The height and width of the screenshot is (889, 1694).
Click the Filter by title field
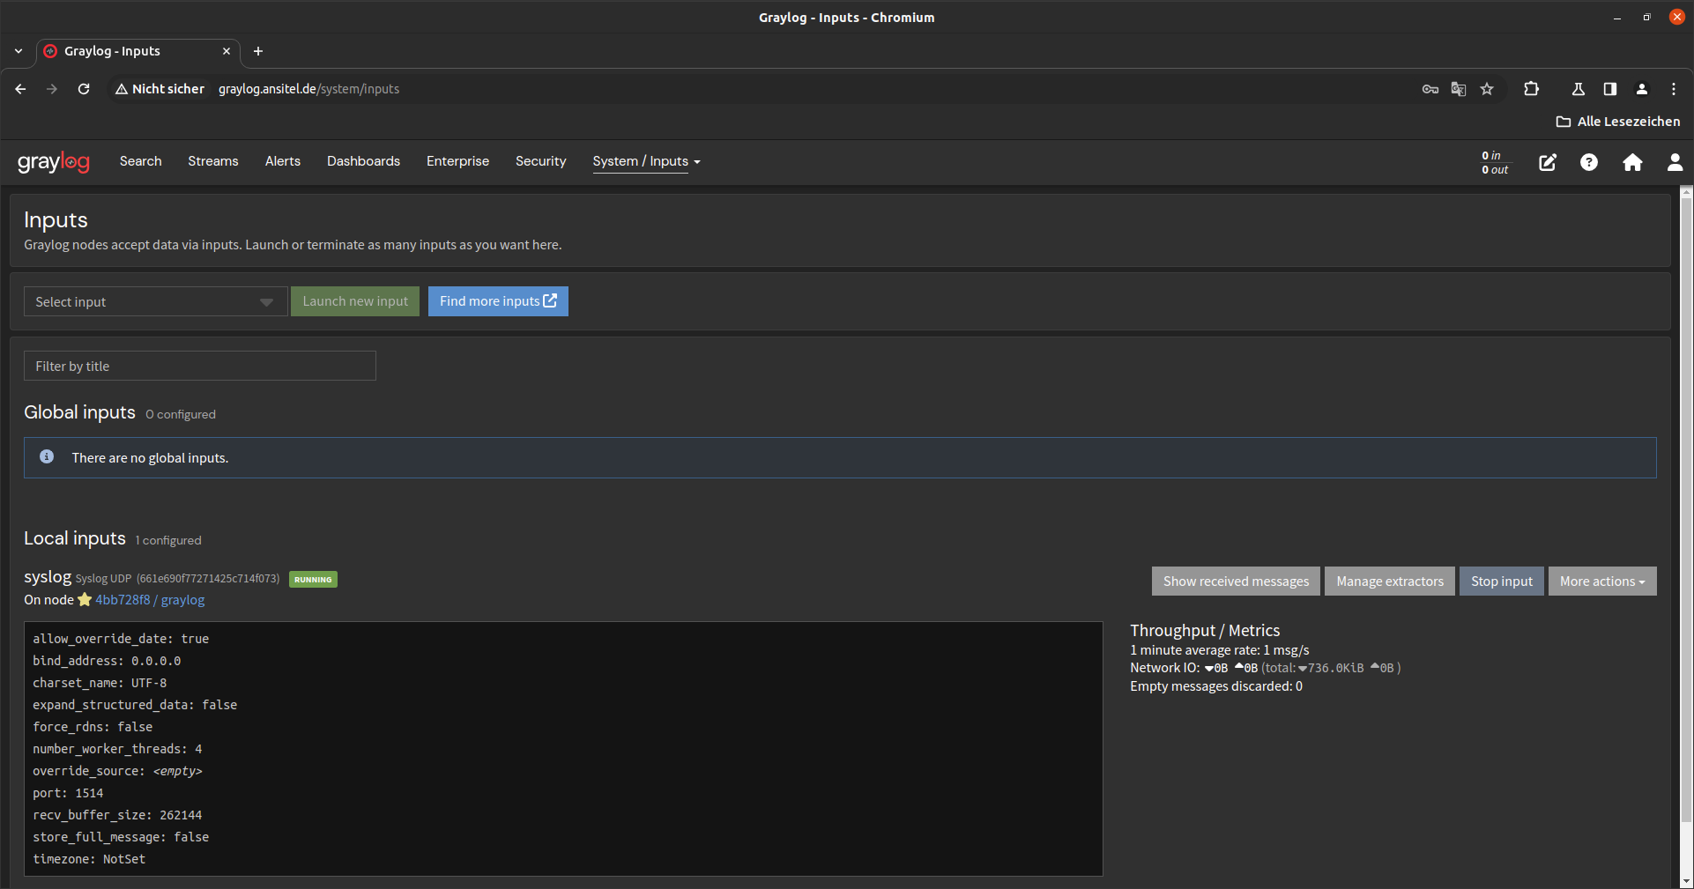click(200, 366)
